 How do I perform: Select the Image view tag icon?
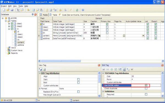click(44, 69)
